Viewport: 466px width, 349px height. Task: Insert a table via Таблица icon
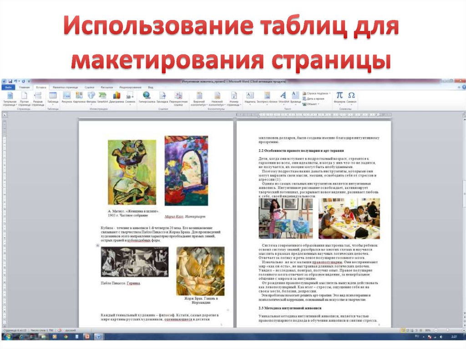point(53,97)
